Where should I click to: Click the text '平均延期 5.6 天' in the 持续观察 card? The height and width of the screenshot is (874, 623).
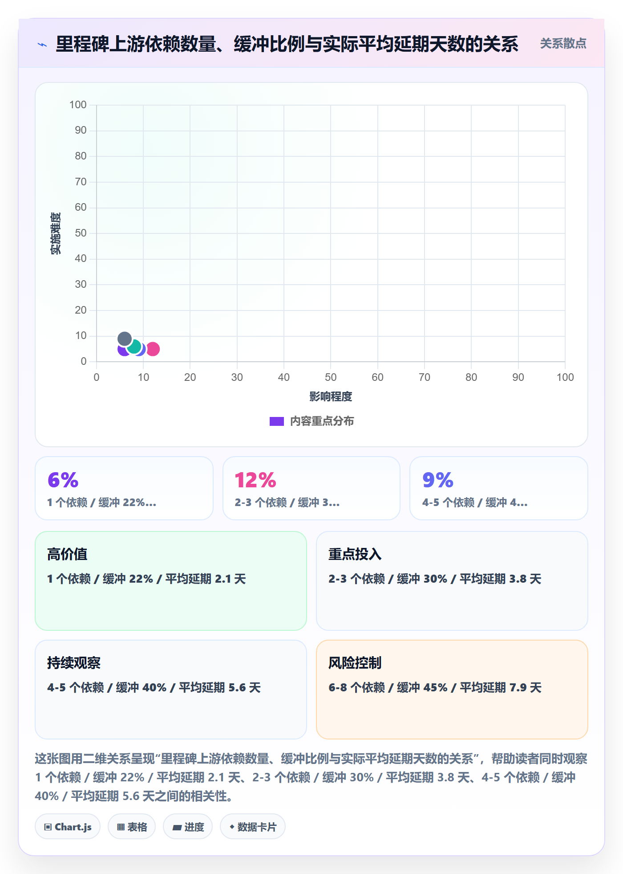pos(220,688)
